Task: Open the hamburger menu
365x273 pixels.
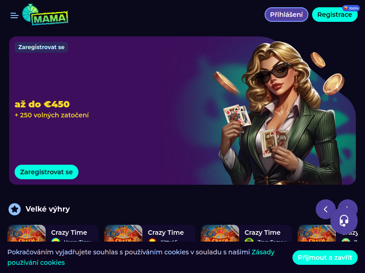Action: point(15,15)
